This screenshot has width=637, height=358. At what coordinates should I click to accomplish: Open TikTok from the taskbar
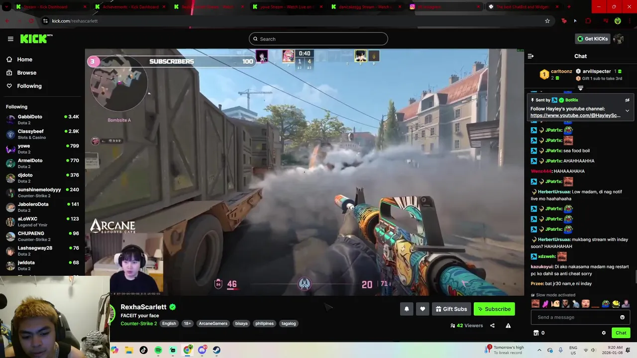coord(144,350)
